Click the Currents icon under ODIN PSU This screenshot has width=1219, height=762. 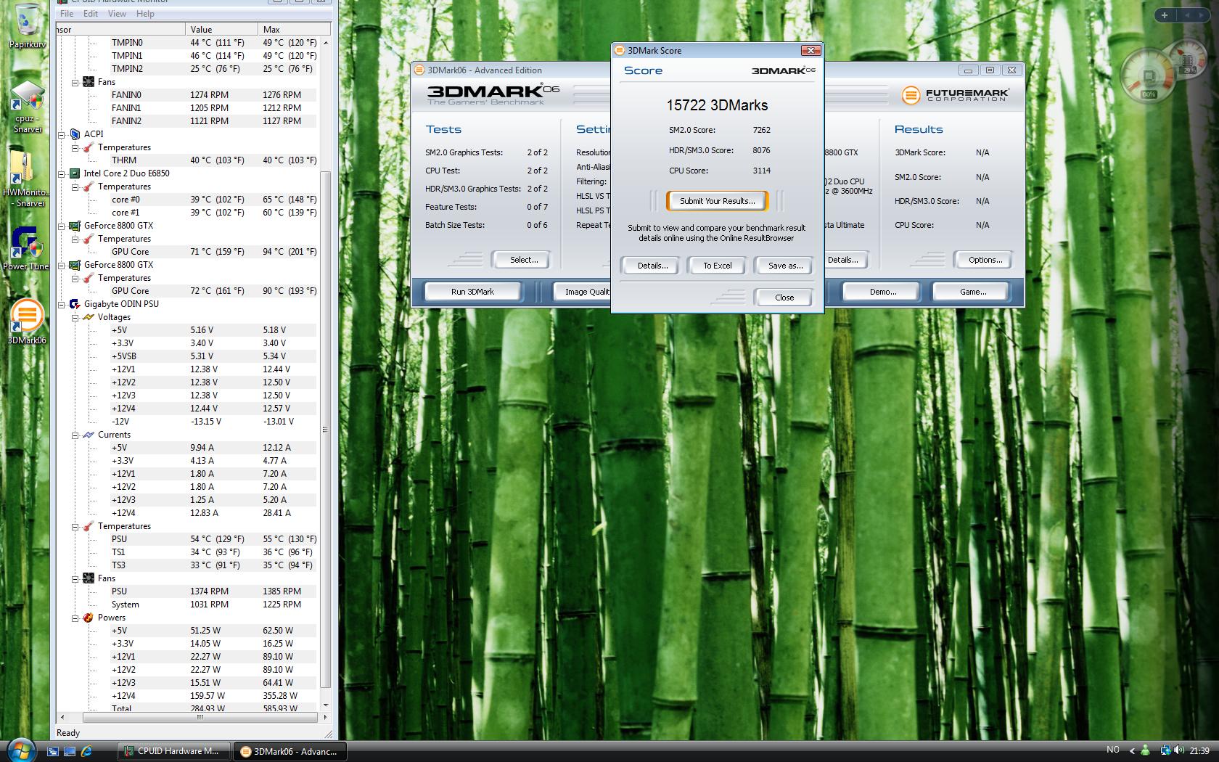pyautogui.click(x=88, y=435)
